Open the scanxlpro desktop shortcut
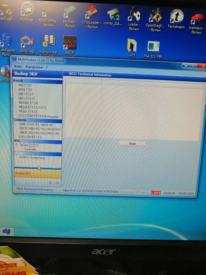 coord(196,24)
